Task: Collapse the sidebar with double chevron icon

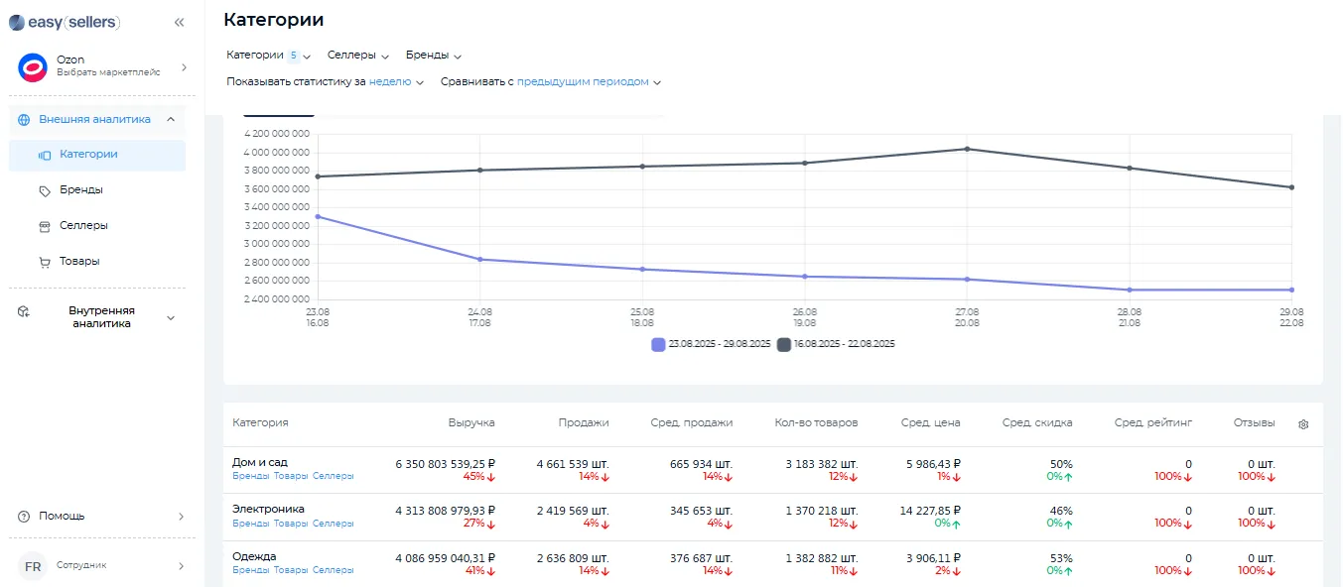Action: (179, 22)
